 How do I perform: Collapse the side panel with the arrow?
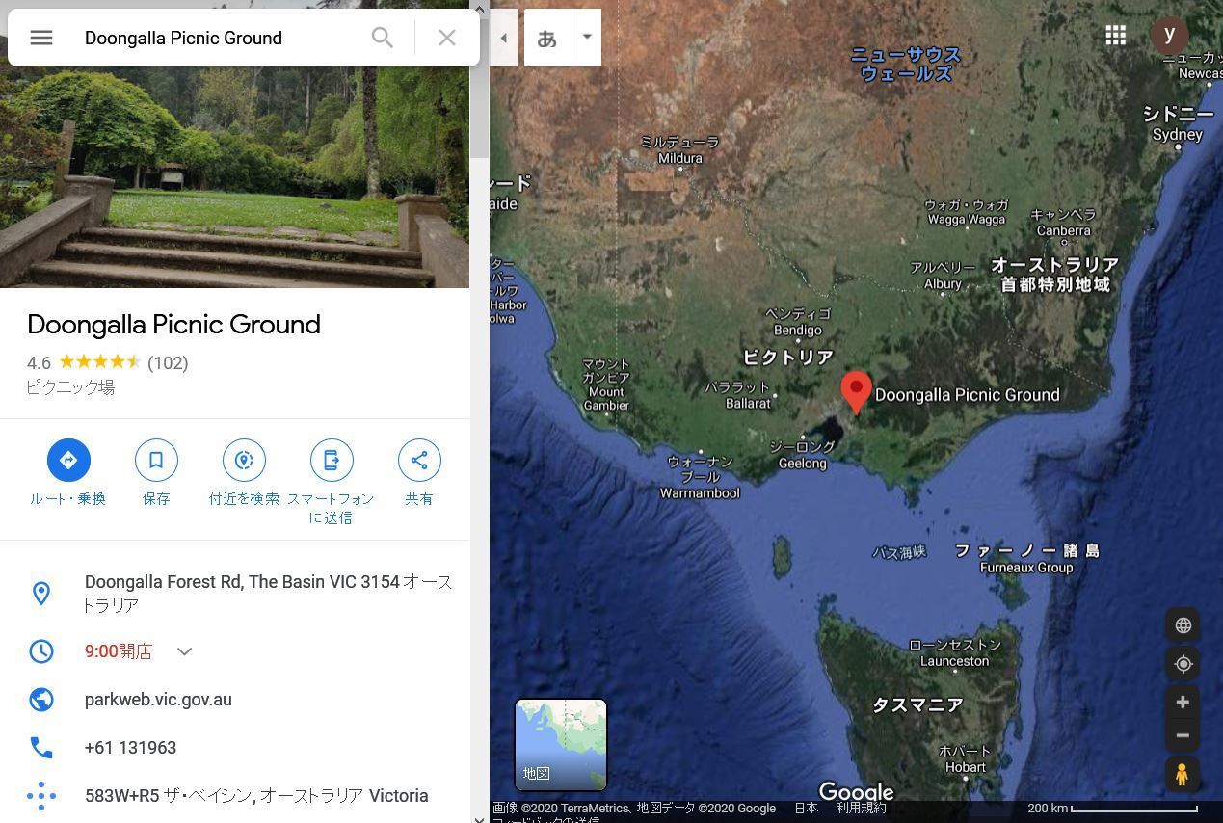(x=503, y=38)
